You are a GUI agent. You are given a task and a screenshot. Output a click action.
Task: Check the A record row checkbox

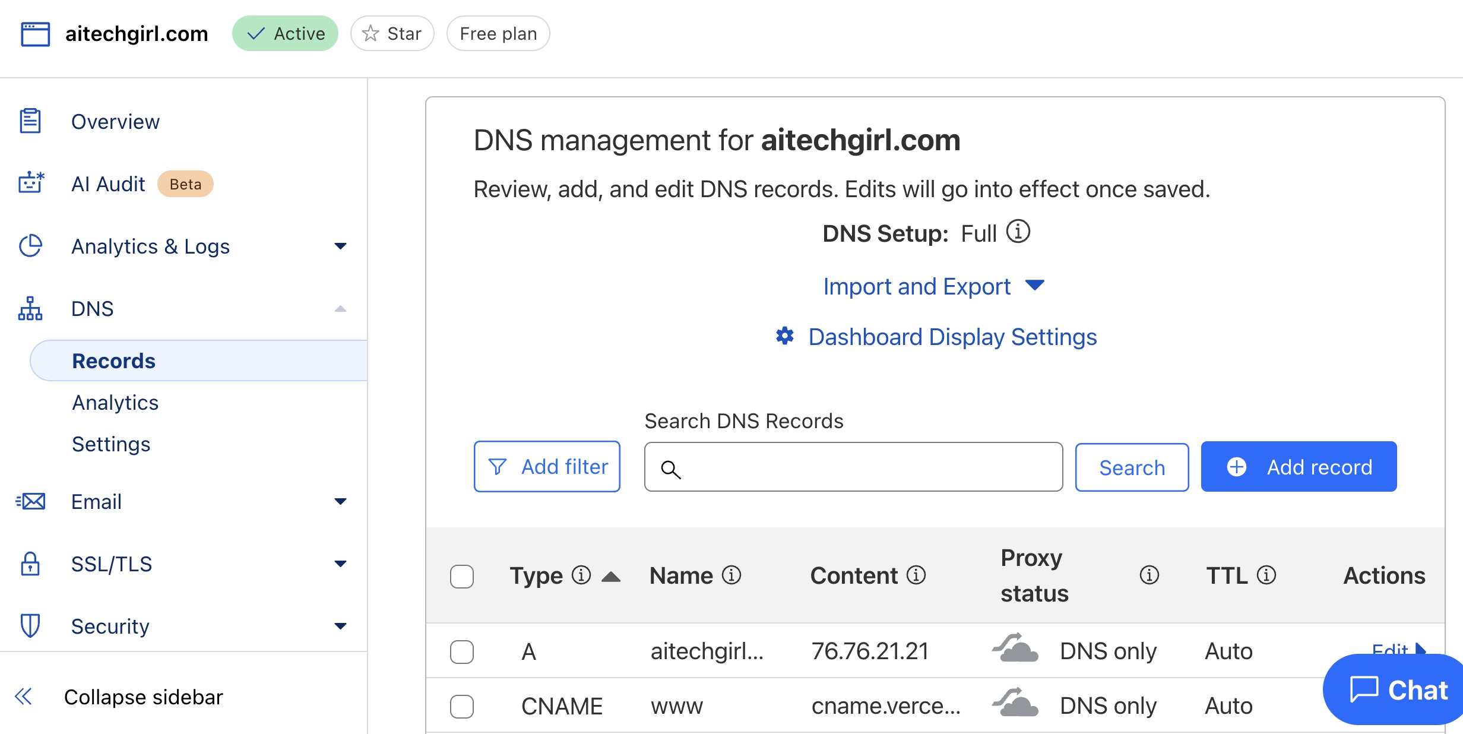(x=462, y=651)
